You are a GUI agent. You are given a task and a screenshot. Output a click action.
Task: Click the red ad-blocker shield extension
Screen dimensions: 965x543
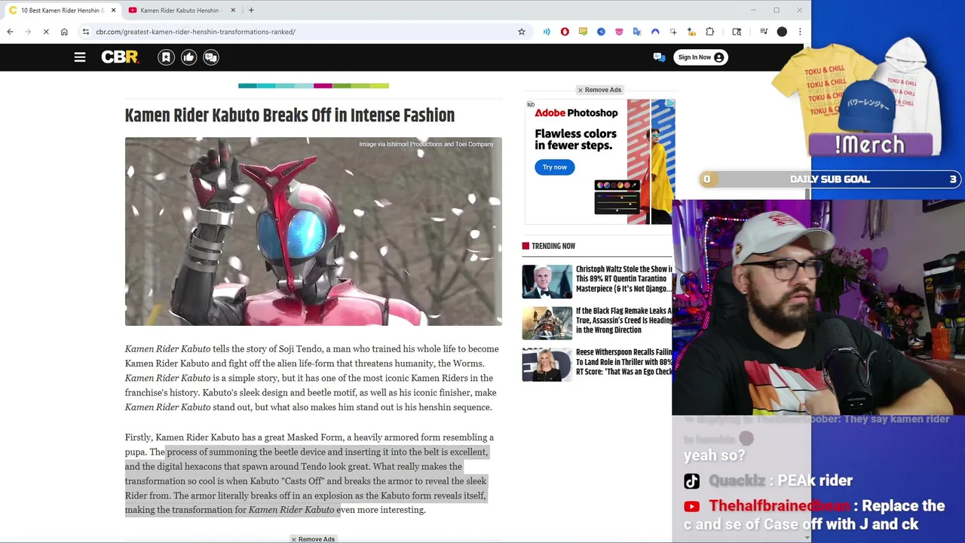[x=565, y=32]
